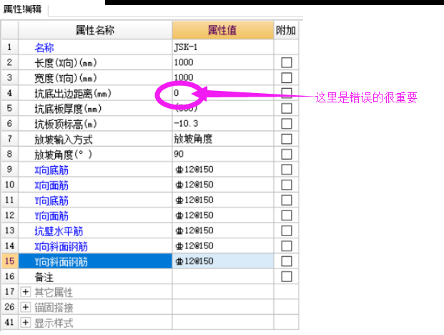Image resolution: width=444 pixels, height=335 pixels.
Task: Edit the X向斜面钢筋 rebar value
Action: (x=222, y=246)
